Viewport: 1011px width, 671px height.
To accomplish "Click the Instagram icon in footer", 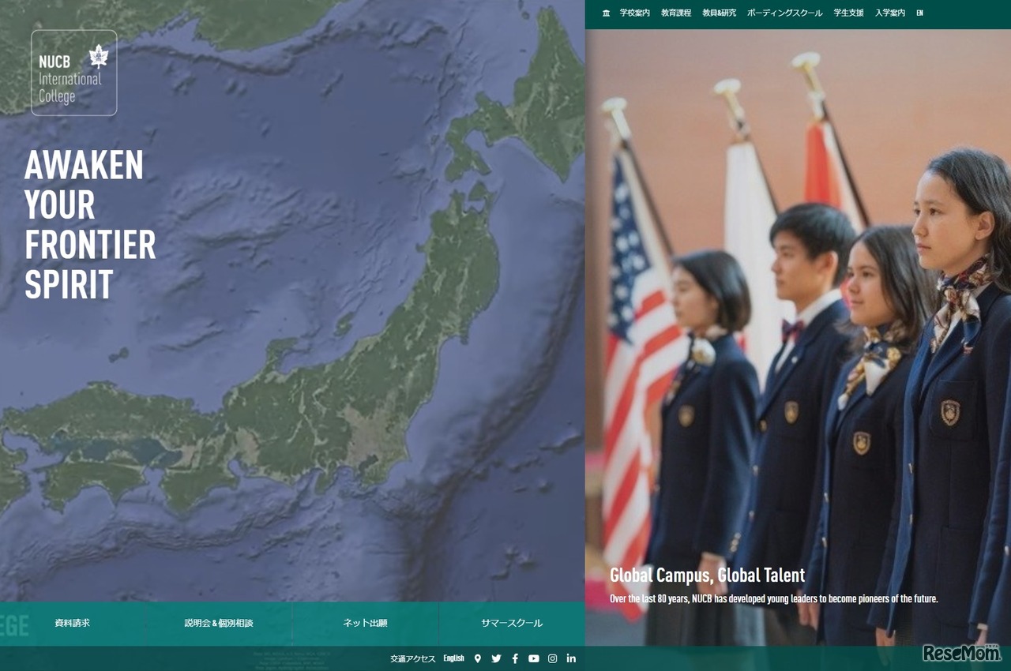I will click(x=553, y=658).
